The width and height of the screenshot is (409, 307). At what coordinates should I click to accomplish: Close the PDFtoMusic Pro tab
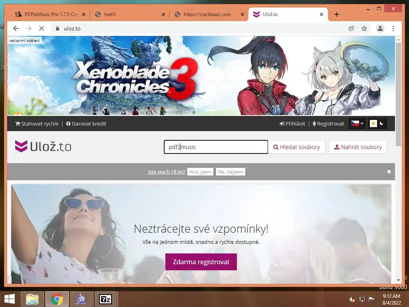pyautogui.click(x=84, y=15)
